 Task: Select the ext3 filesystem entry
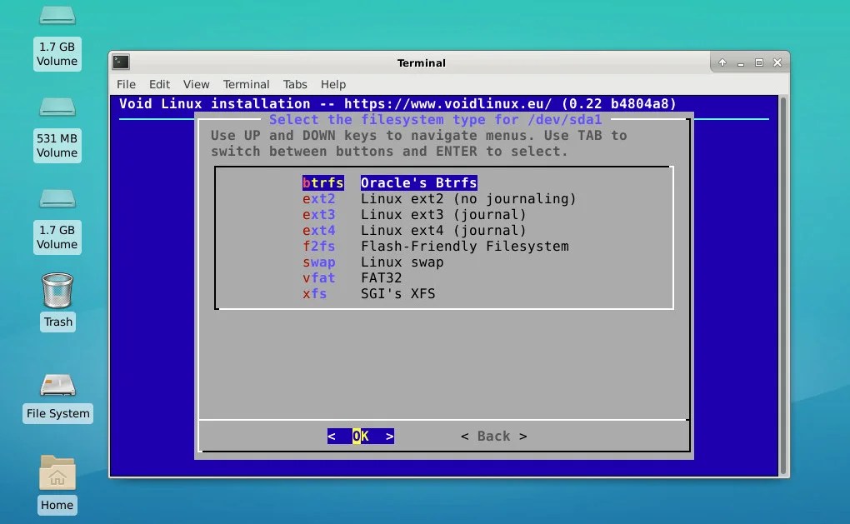click(x=318, y=214)
